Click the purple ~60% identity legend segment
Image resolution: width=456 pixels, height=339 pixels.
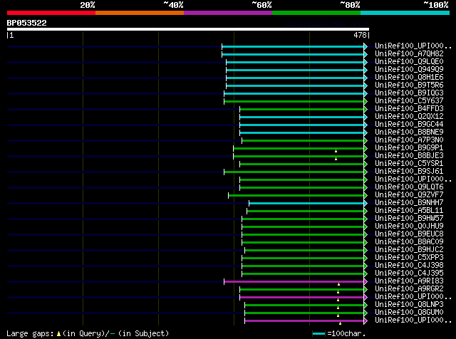(228, 13)
